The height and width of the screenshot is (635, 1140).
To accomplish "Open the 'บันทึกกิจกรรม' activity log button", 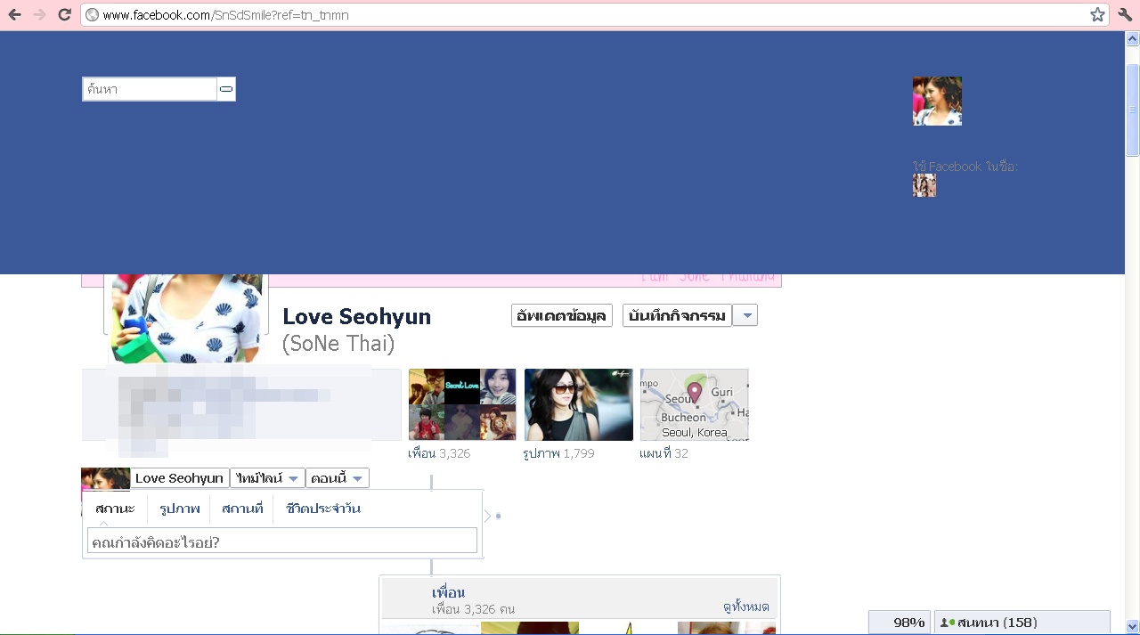I will coord(677,315).
